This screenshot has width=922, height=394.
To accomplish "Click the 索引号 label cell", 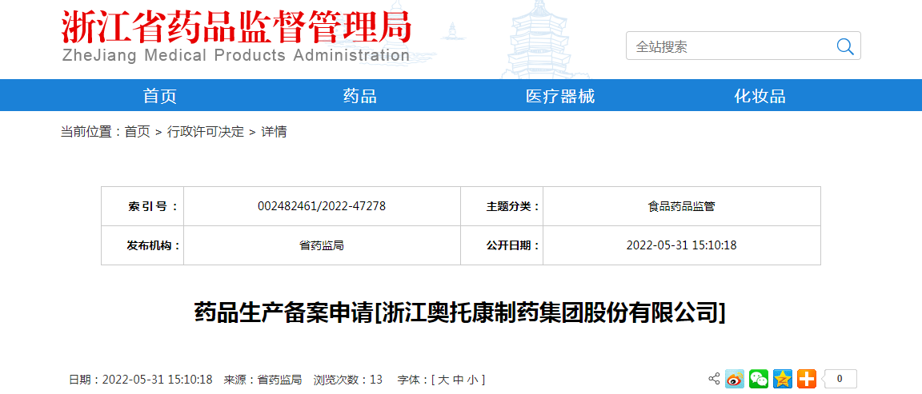I will [x=143, y=206].
